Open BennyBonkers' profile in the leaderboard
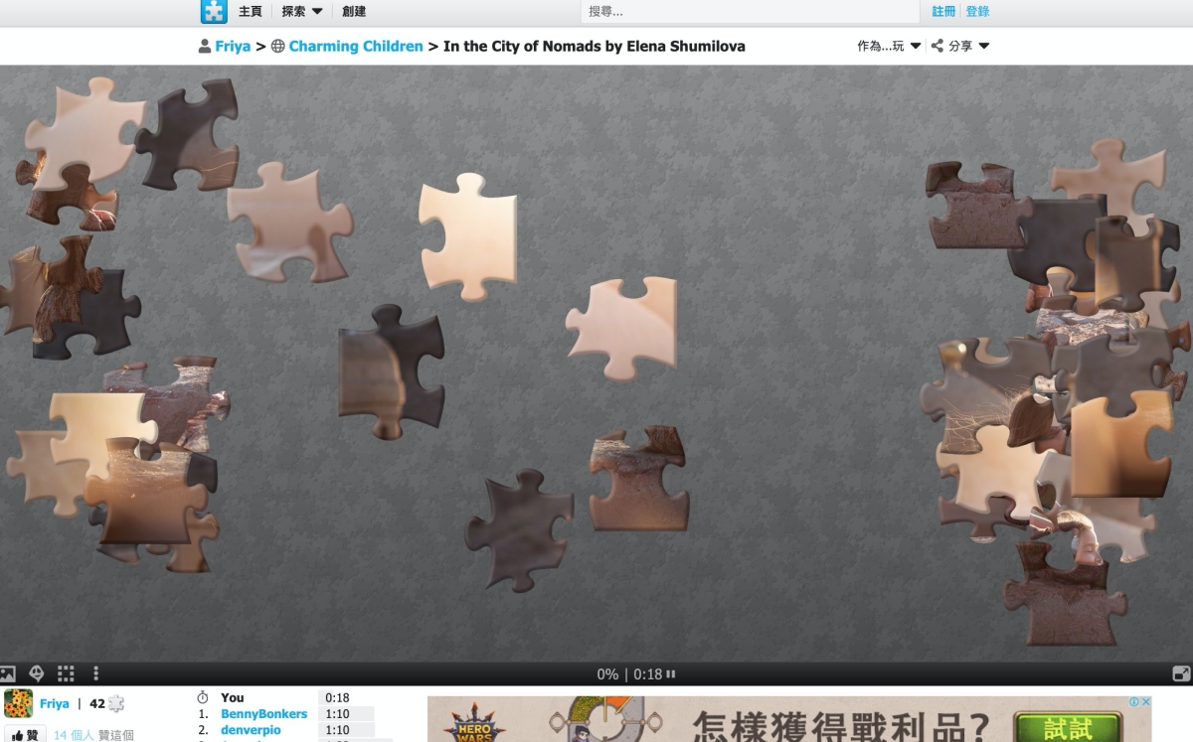The image size is (1193, 742). tap(263, 713)
